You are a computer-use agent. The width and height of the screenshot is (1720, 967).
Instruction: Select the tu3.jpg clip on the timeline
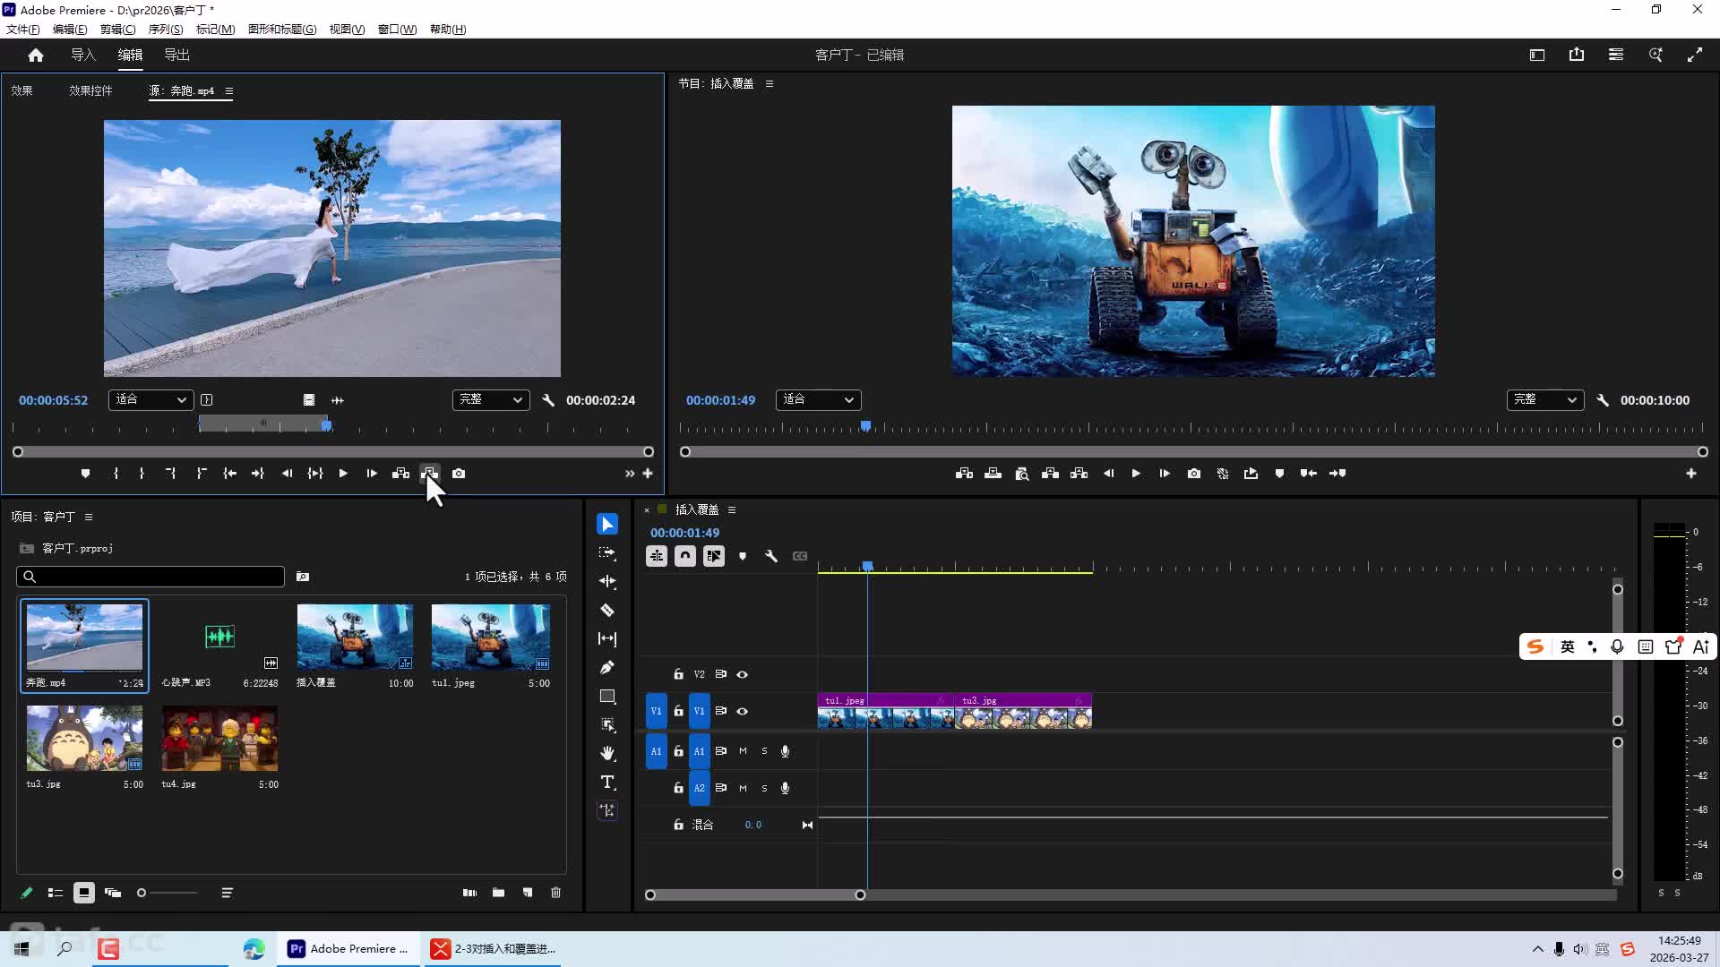pos(1023,711)
